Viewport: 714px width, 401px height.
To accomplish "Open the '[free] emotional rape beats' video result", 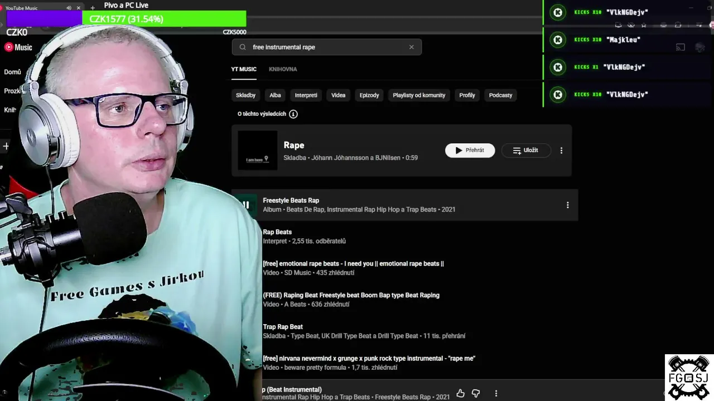I will pyautogui.click(x=353, y=264).
